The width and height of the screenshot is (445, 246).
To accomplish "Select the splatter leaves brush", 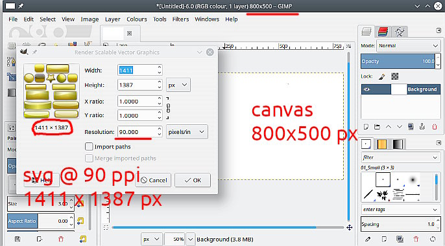I will (383, 194).
